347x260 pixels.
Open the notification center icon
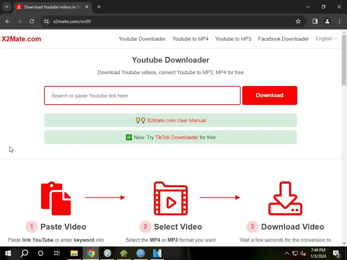[336, 253]
